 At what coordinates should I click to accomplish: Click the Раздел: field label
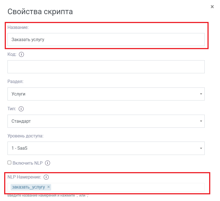[15, 82]
